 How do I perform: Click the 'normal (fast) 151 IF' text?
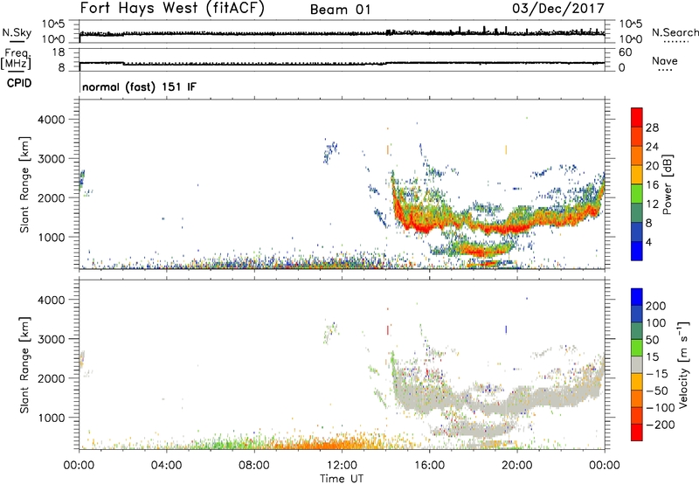click(x=139, y=86)
